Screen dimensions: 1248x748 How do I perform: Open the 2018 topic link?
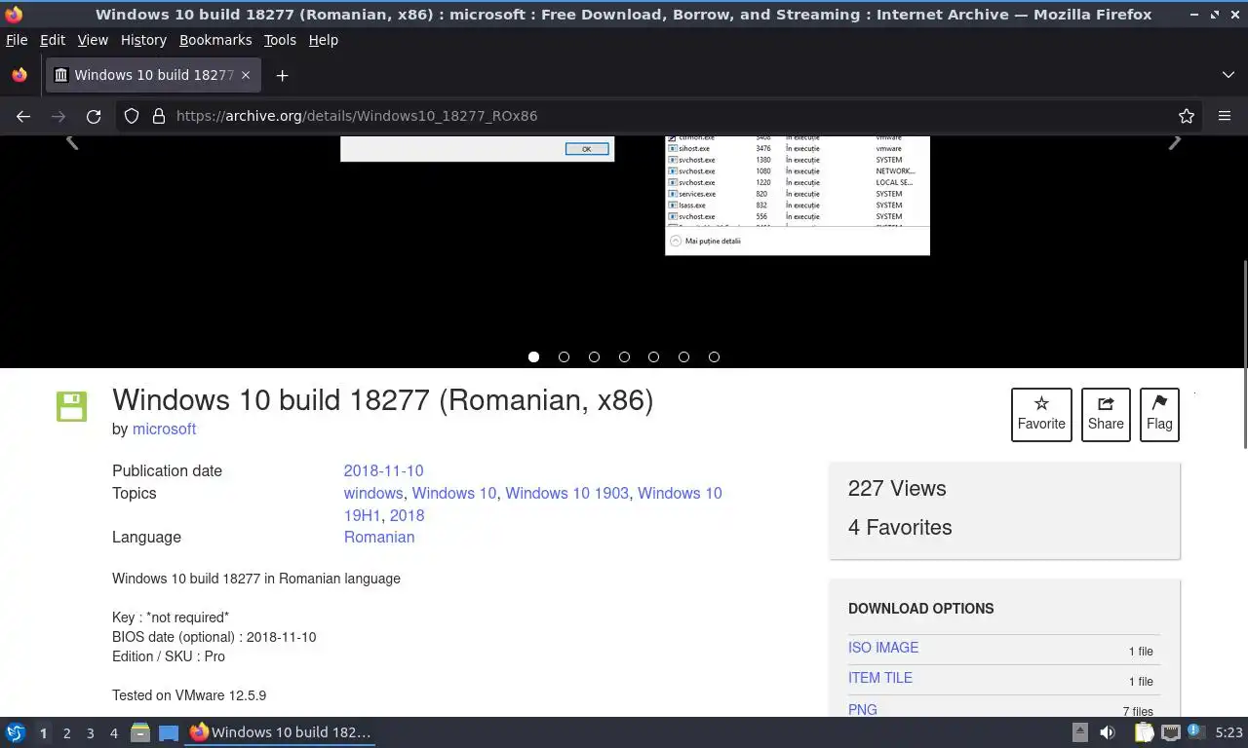tap(407, 515)
